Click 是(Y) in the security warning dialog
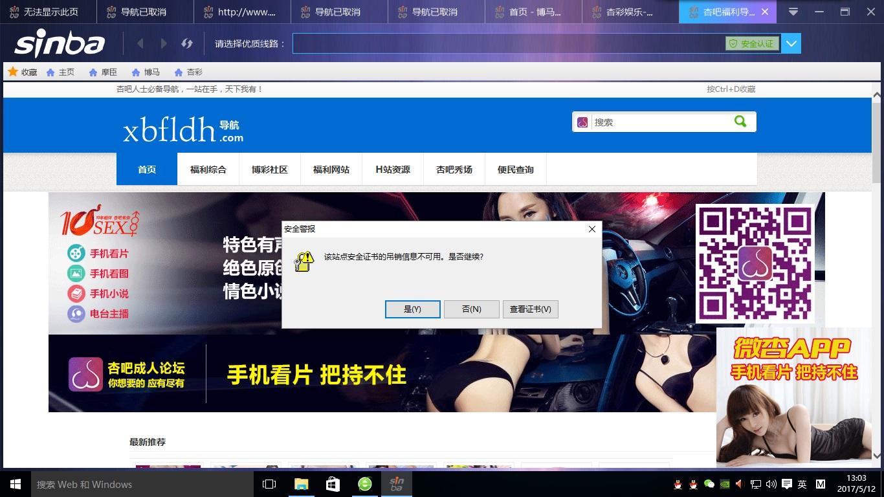Viewport: 884px width, 497px height. tap(412, 309)
